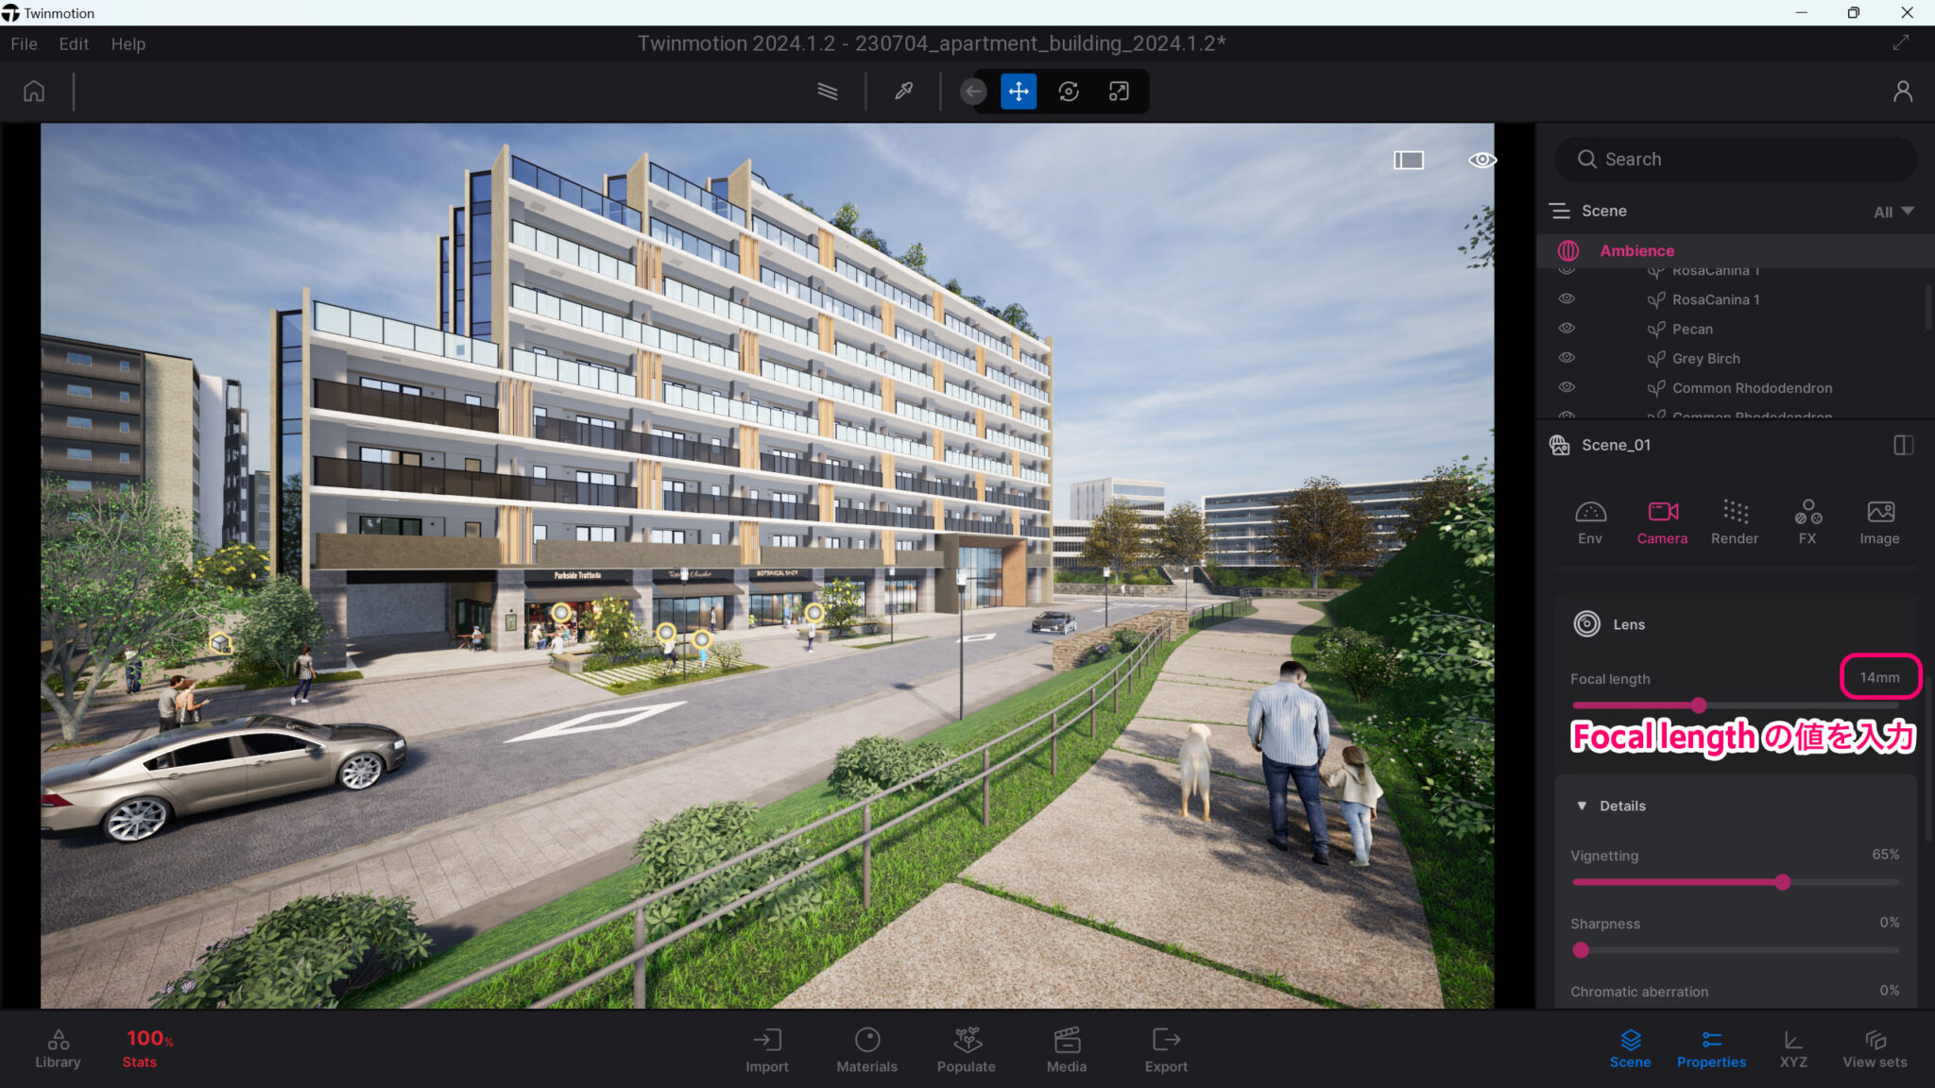Open the Materials panel

click(x=866, y=1049)
